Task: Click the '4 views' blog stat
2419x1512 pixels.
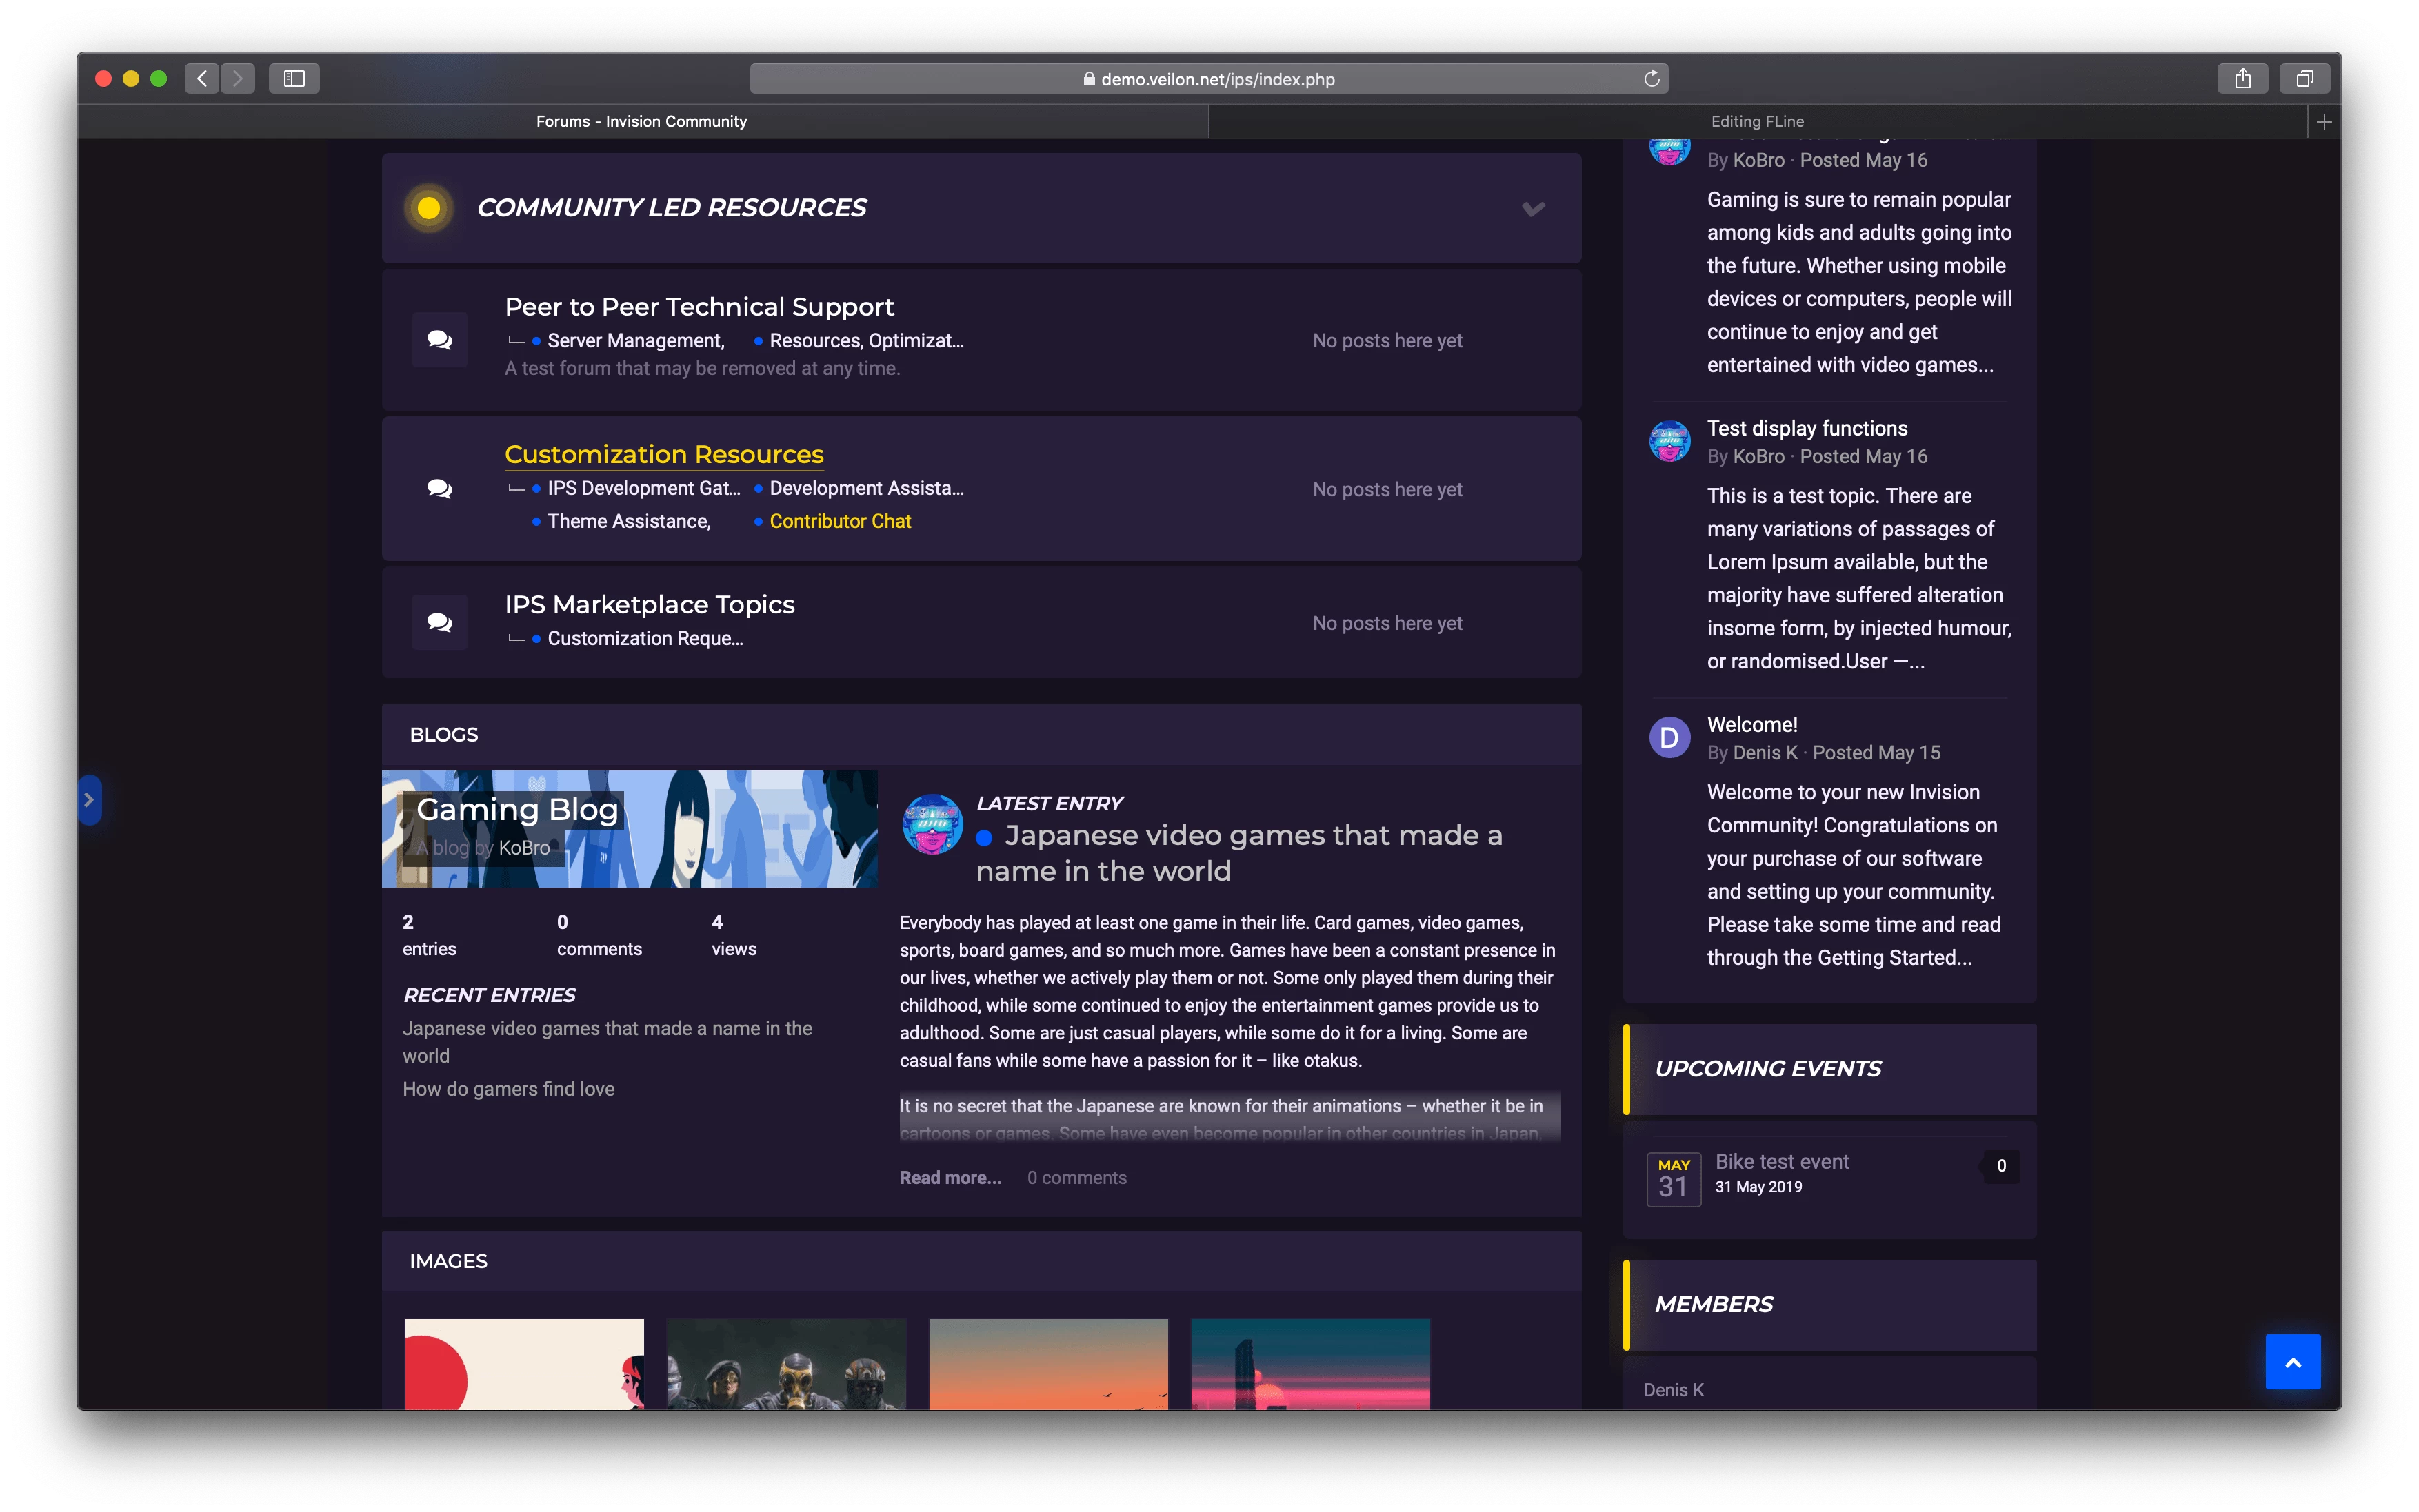Action: 733,935
